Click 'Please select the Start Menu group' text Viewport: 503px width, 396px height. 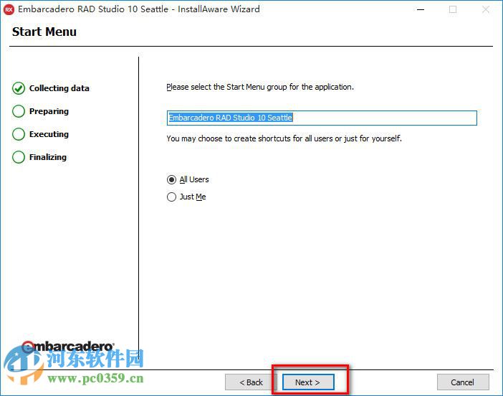[x=260, y=87]
